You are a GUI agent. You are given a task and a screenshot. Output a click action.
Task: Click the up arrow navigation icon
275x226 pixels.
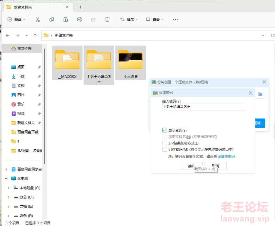click(35, 35)
